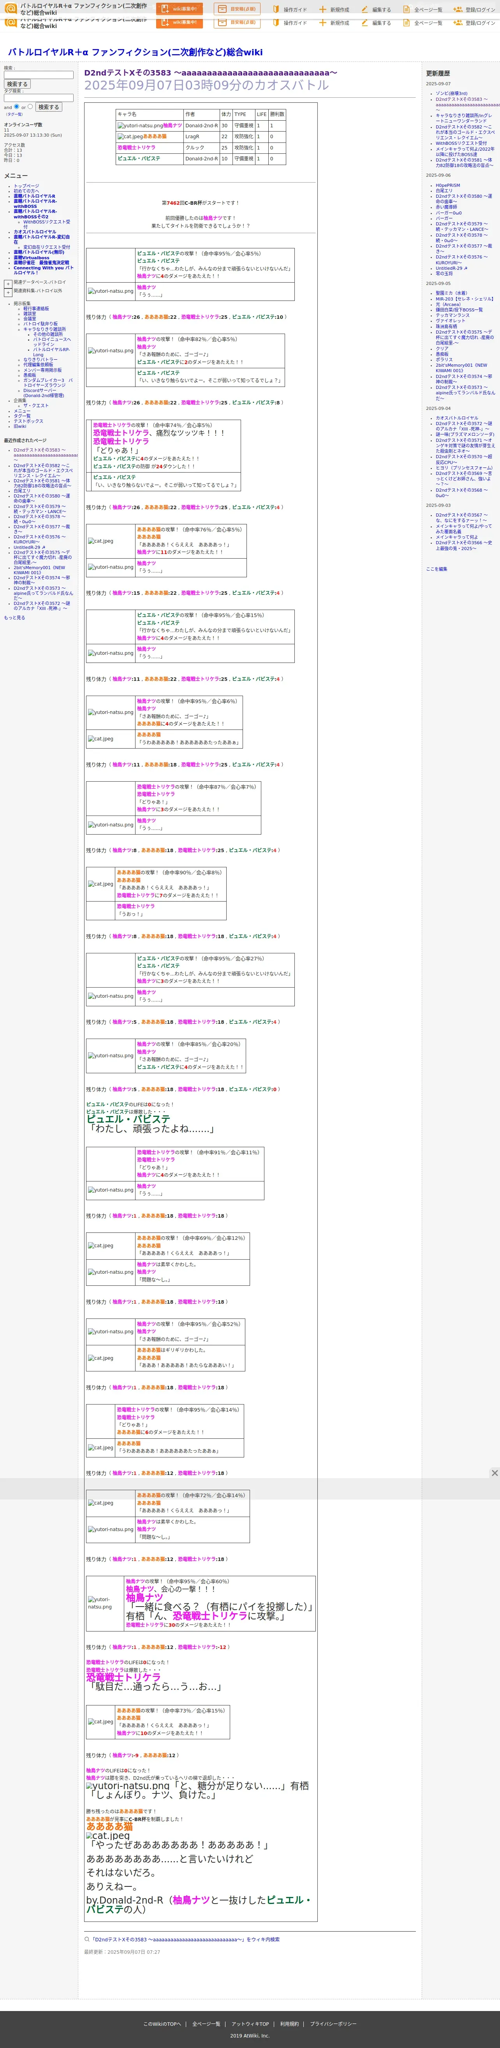Image resolution: width=500 pixels, height=2048 pixels.
Task: Open アットウィキTOP footer link
Action: 250,2024
